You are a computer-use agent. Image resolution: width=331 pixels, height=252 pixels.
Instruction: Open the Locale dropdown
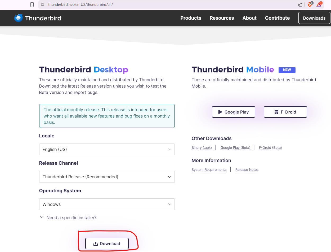coord(107,149)
